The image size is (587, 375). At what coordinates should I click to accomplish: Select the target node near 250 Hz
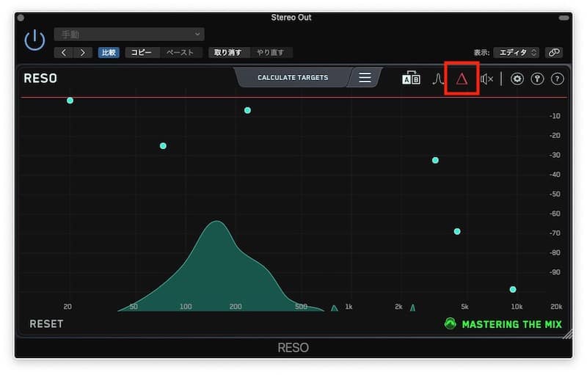(247, 110)
